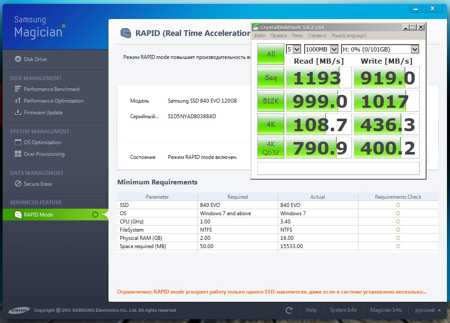Click the Disk Drive disc icon
The height and width of the screenshot is (323, 450).
point(18,59)
